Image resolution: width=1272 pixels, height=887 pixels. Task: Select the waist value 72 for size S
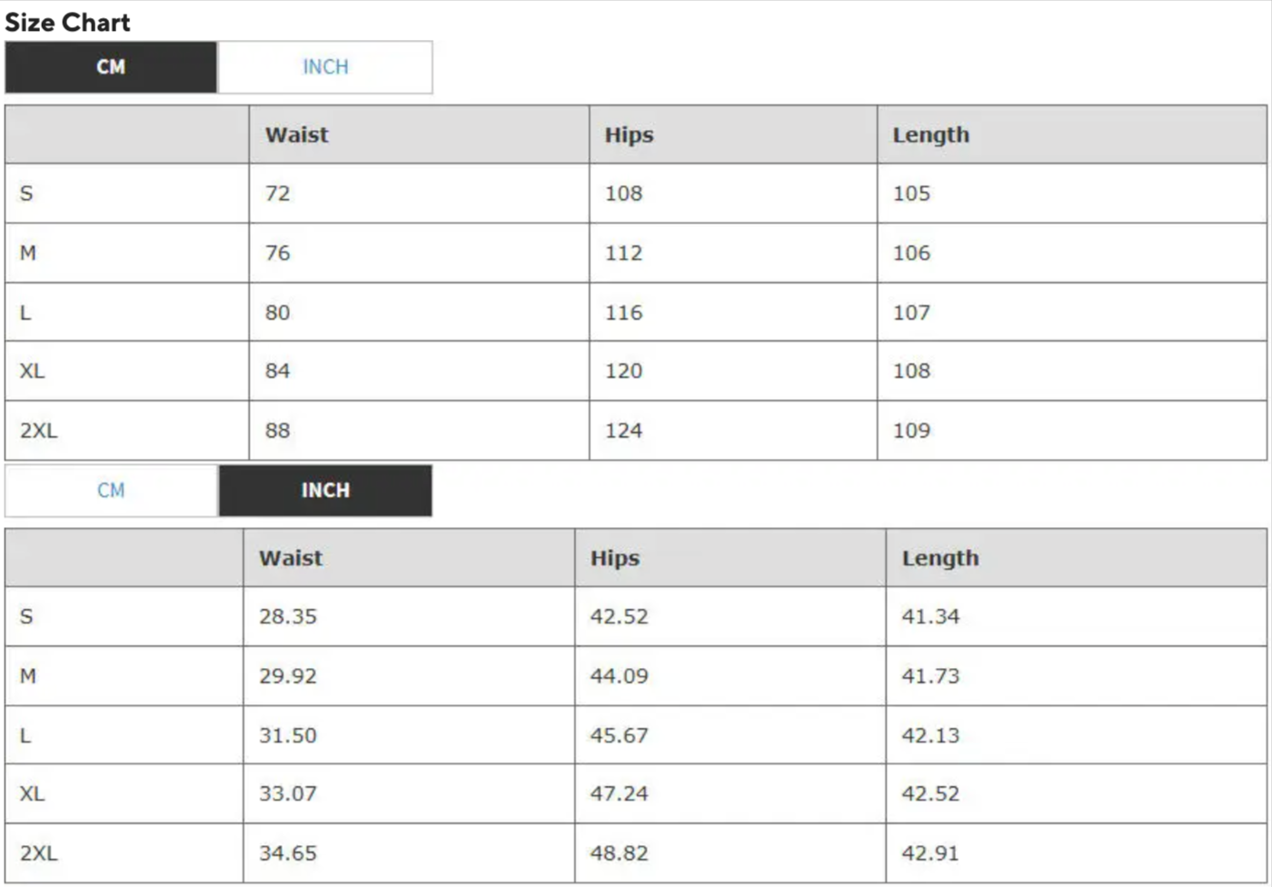tap(278, 194)
